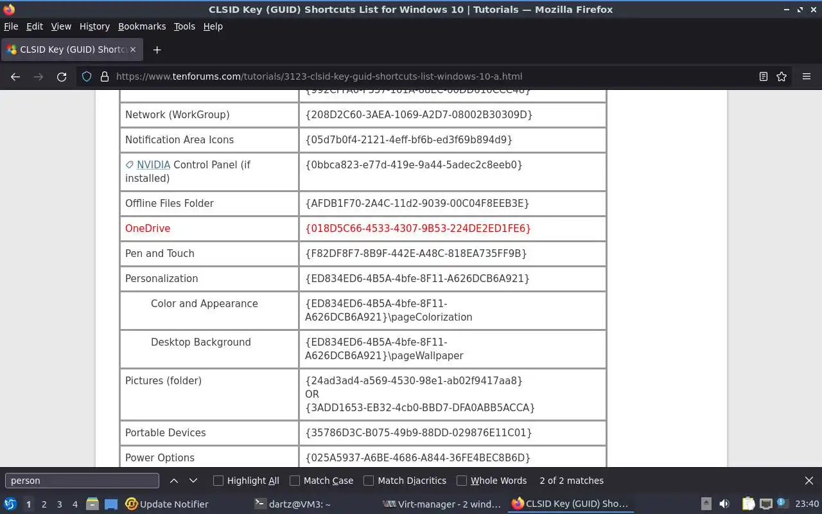Screen dimensions: 822x514
Task: Click the Network (WorkGroup) row label
Action: pyautogui.click(x=177, y=115)
